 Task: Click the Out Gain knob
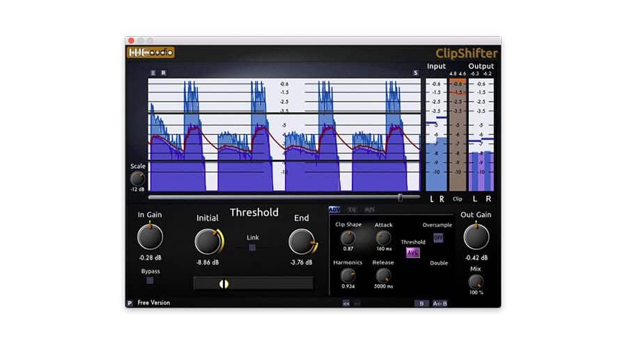tap(477, 237)
